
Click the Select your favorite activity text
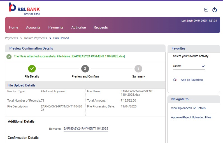(x=191, y=56)
